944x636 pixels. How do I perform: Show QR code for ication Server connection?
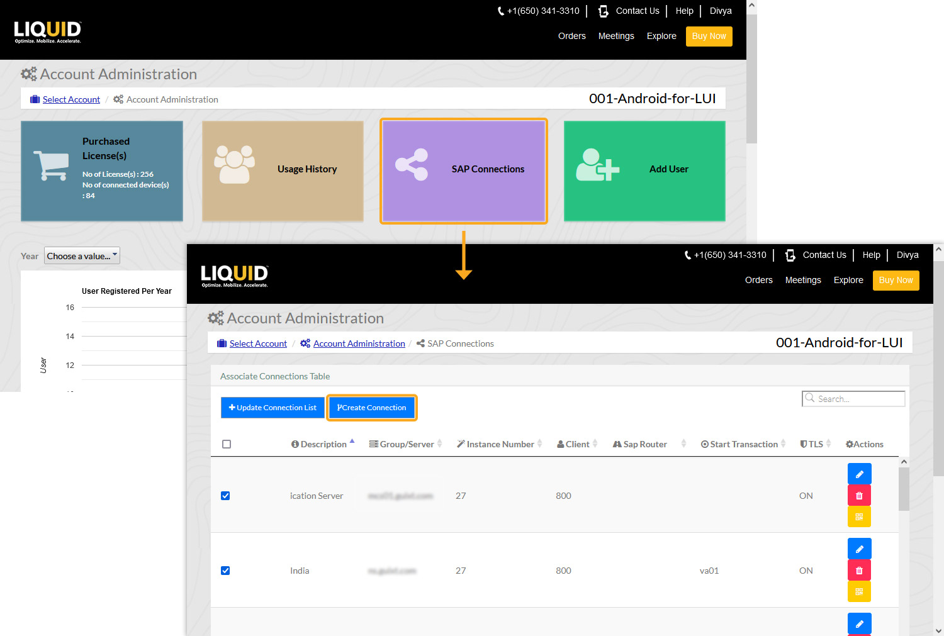point(859,517)
